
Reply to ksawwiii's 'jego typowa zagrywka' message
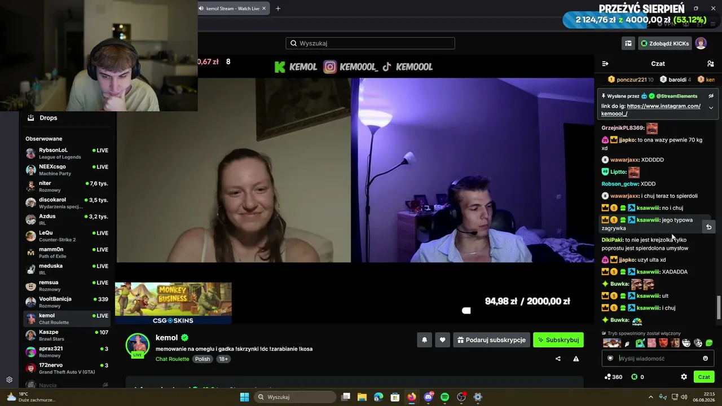(x=709, y=227)
